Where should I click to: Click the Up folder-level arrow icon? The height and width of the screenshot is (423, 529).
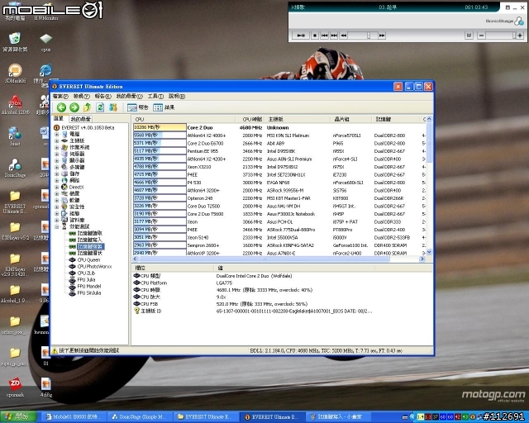87,107
